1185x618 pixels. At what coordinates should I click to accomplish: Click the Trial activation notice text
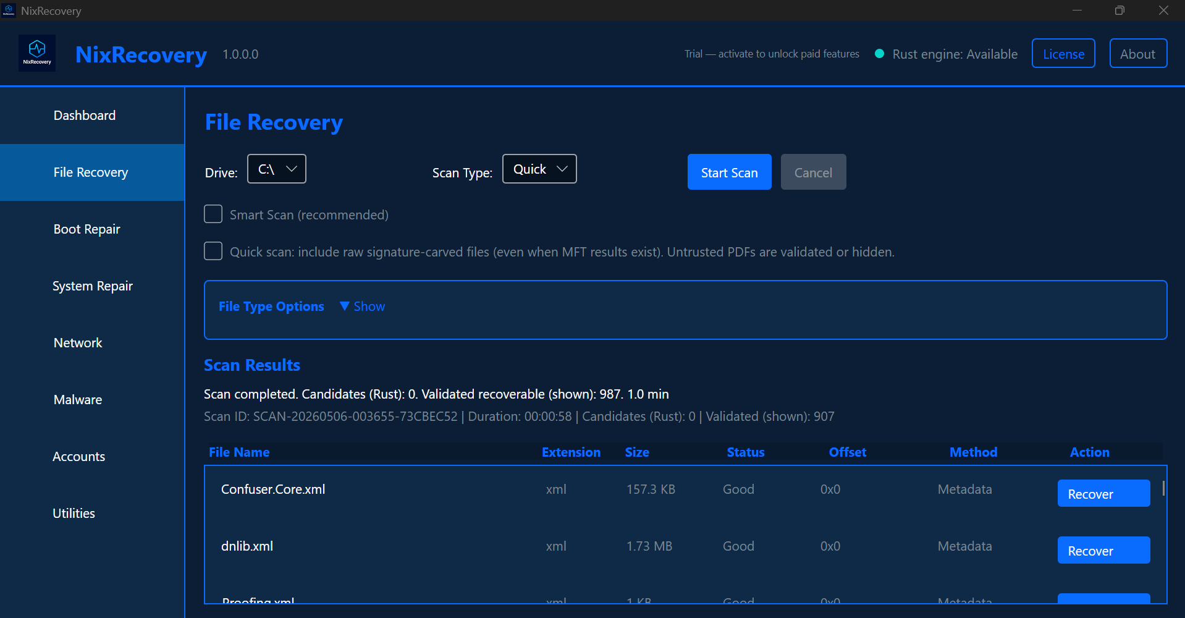coord(772,54)
